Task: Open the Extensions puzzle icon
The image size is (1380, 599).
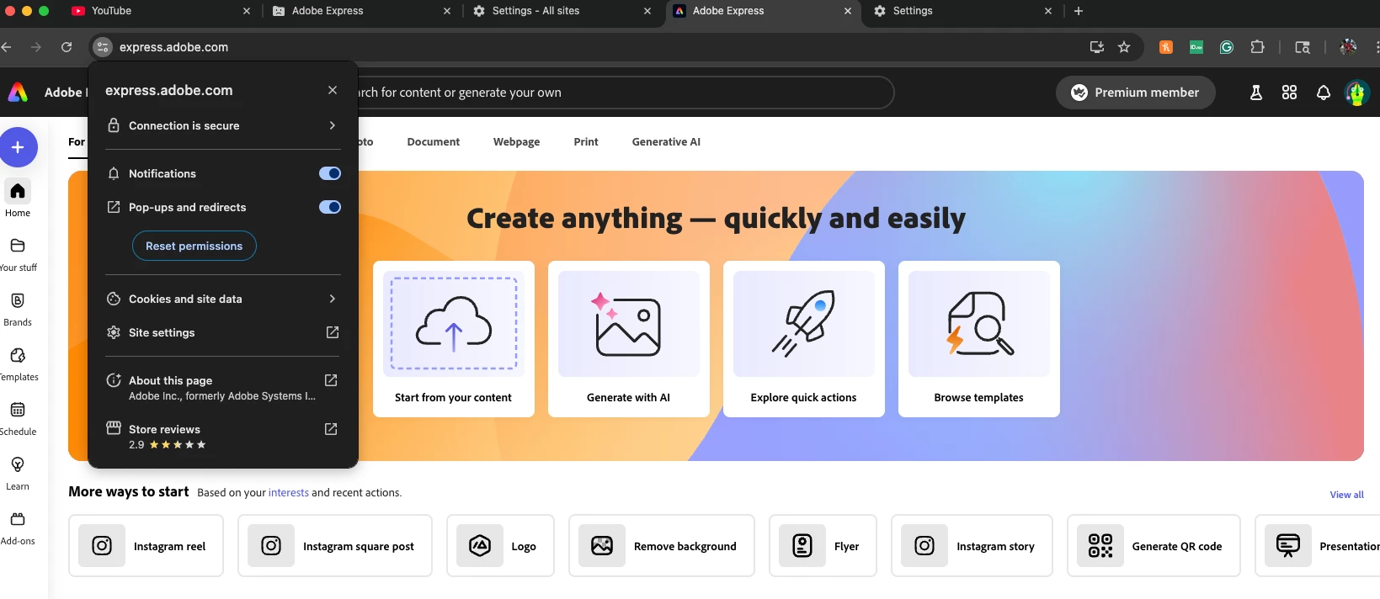Action: pos(1257,47)
